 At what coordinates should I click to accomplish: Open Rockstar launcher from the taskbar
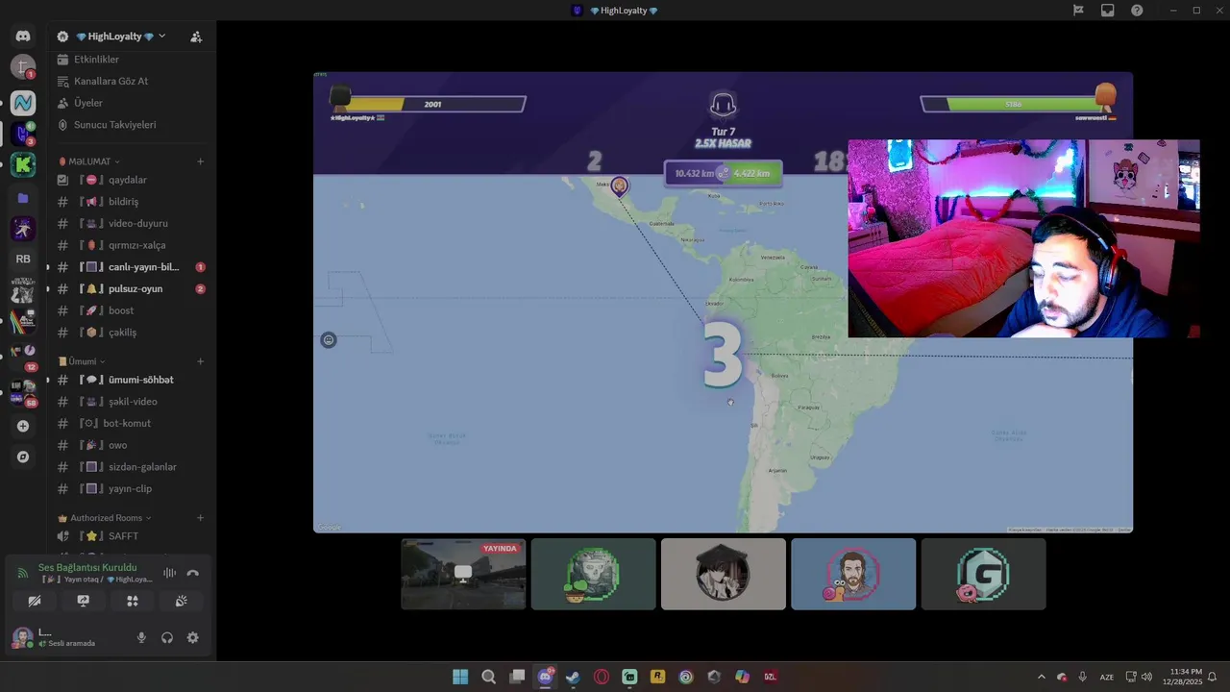click(x=657, y=677)
